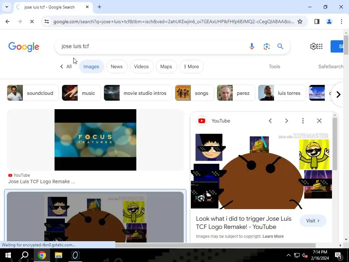Screen dimensions: 349x262
Task: Open preview panel three-dot options
Action: [303, 121]
